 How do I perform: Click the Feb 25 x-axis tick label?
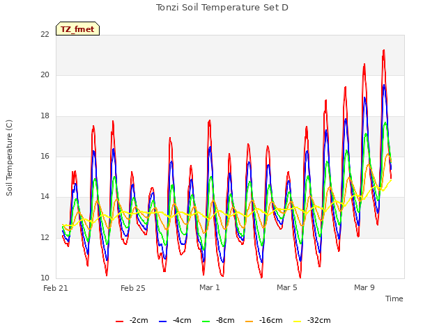[133, 288]
